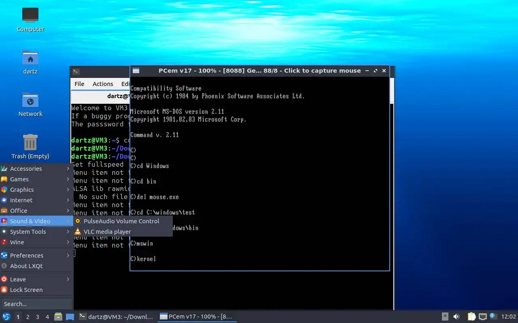The width and height of the screenshot is (518, 323).
Task: Click the Office briefcase icon
Action: [x=4, y=211]
